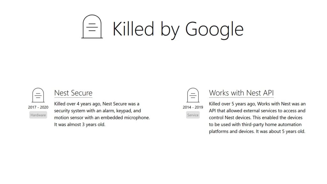Click the tombstone icon next to Nest Secure
327x184 pixels.
[x=38, y=95]
